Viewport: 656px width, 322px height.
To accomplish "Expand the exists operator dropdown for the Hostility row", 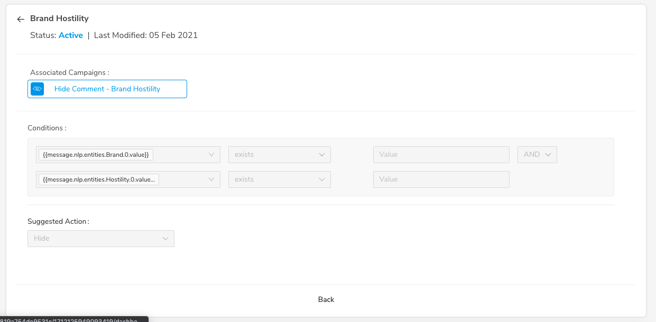I will (x=280, y=179).
